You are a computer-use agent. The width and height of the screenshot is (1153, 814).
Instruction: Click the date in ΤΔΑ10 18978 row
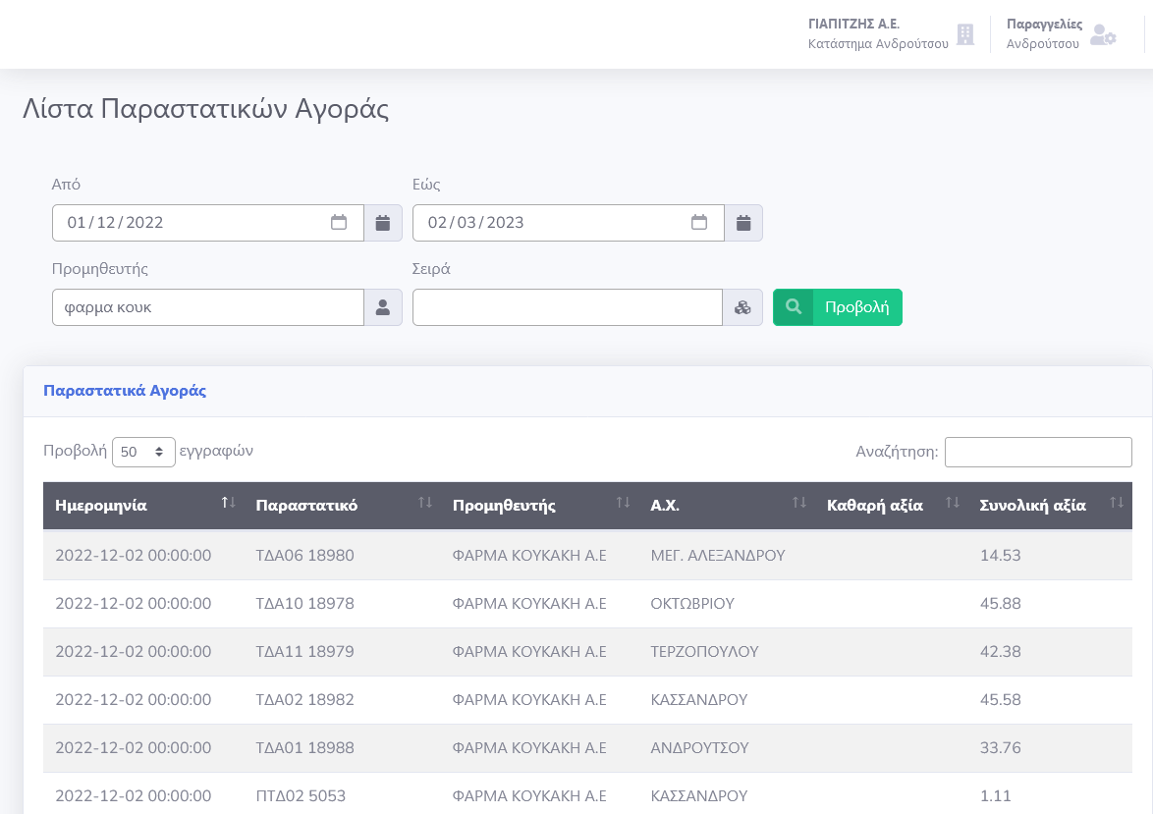click(134, 603)
